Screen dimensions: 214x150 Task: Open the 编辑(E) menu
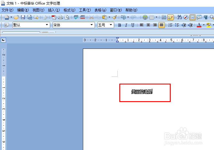[23, 10]
